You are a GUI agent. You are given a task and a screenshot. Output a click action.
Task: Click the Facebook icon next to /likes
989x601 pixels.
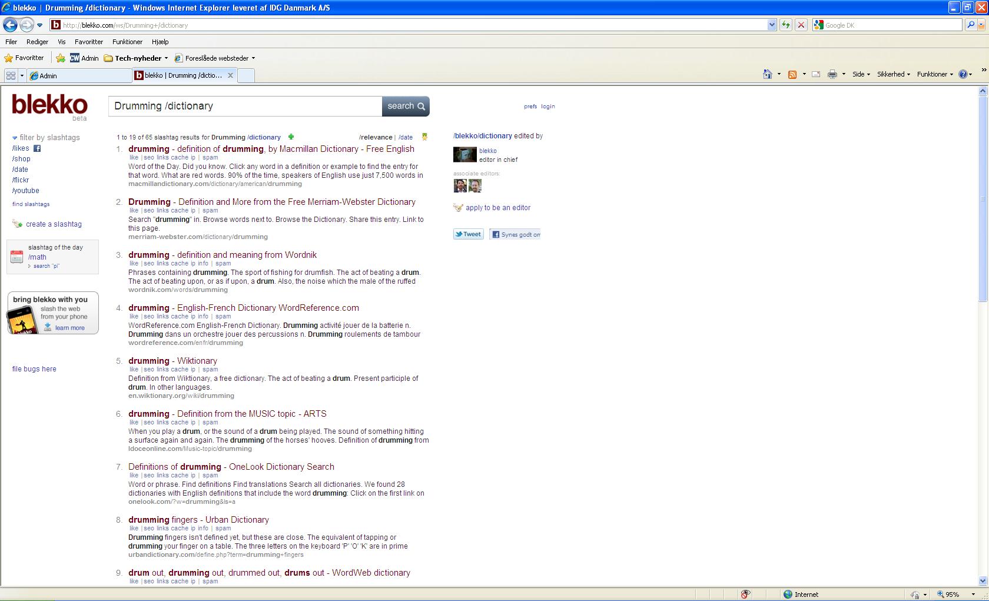[37, 148]
